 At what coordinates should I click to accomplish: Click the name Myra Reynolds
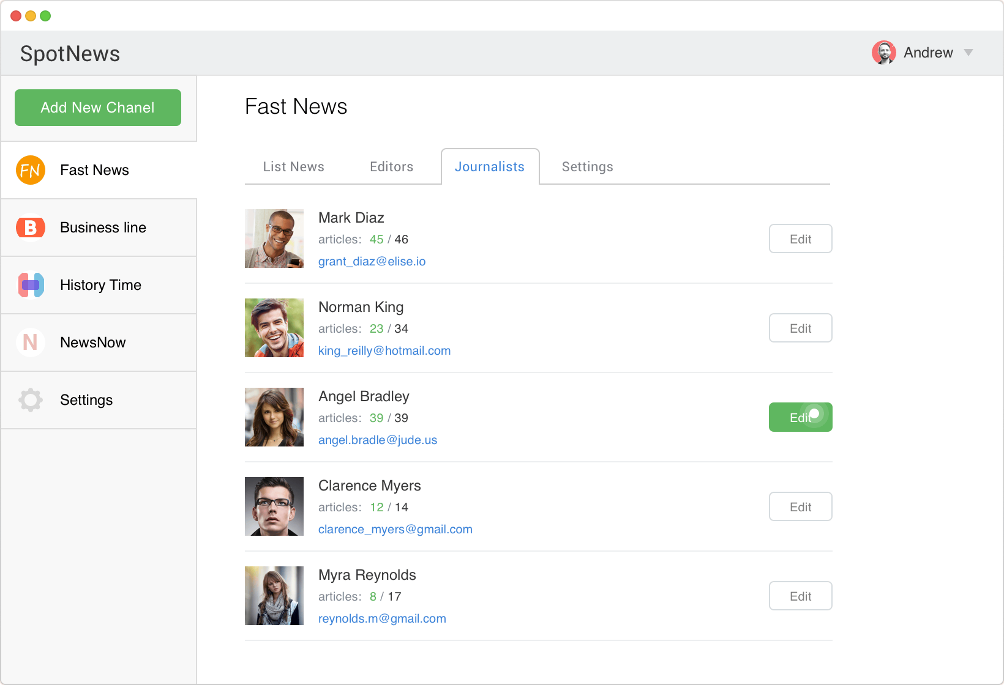367,575
